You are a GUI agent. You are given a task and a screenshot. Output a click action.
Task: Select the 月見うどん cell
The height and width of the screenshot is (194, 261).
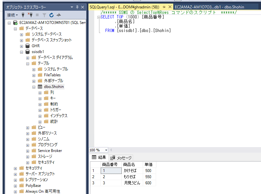[x=132, y=183]
